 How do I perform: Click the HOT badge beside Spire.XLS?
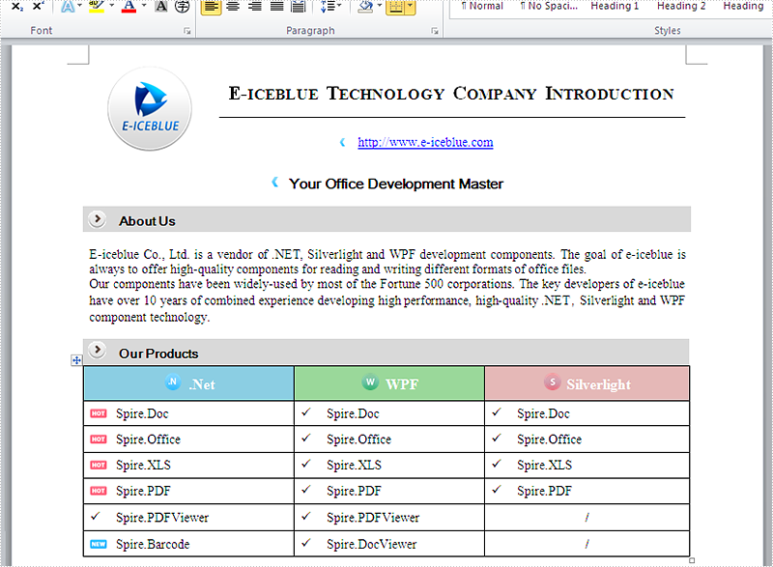coord(99,465)
